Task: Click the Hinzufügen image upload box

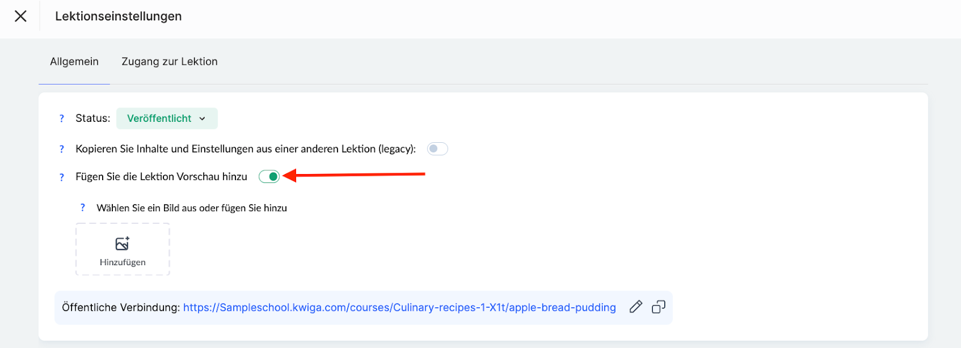Action: click(x=123, y=250)
